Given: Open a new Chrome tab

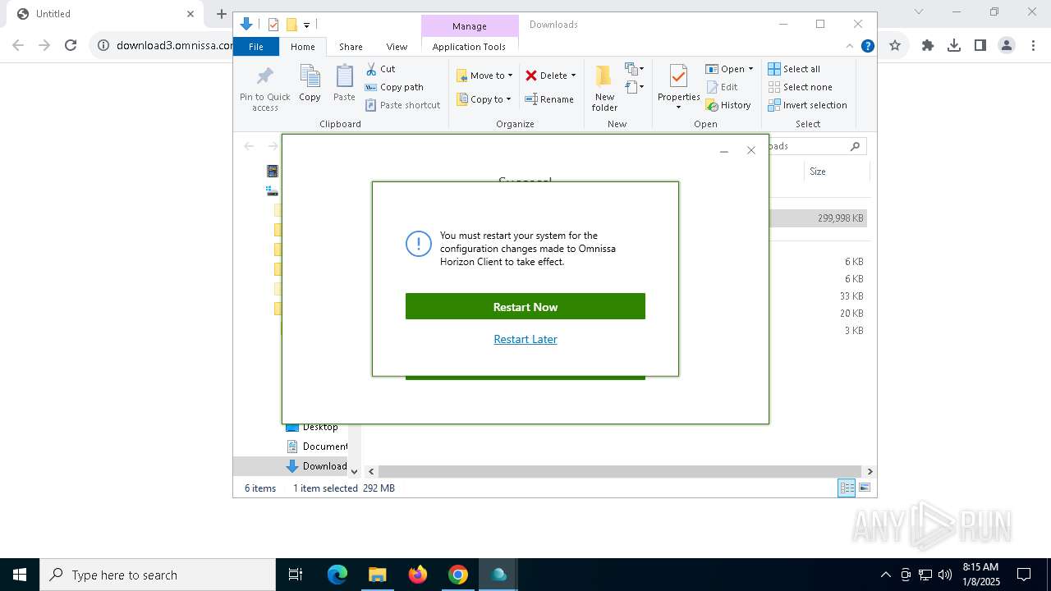Looking at the screenshot, I should tap(221, 14).
